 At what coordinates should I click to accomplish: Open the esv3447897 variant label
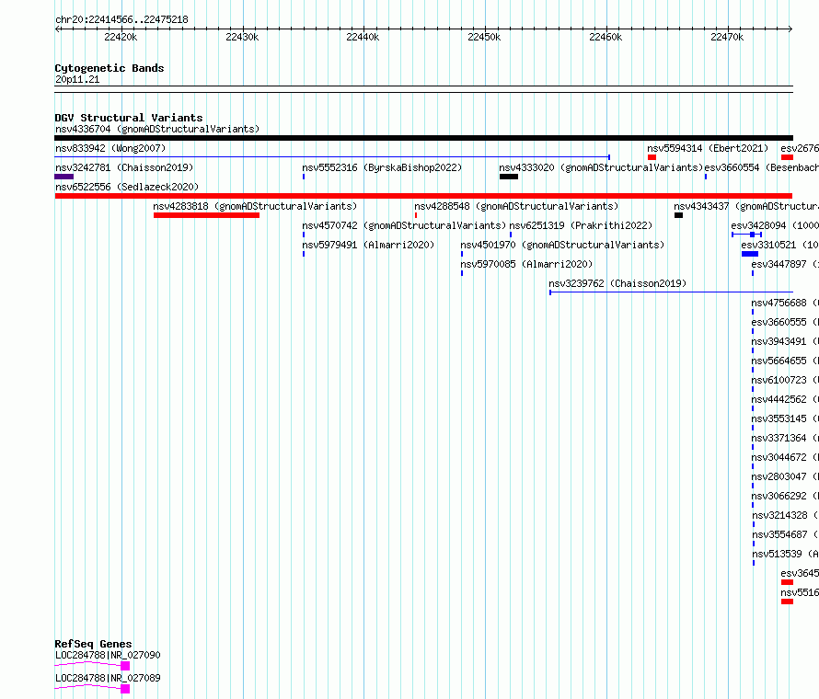click(x=785, y=264)
